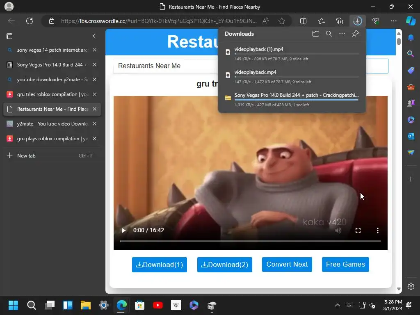Open sidebar Games chess icon
420x315 pixels.
click(411, 103)
